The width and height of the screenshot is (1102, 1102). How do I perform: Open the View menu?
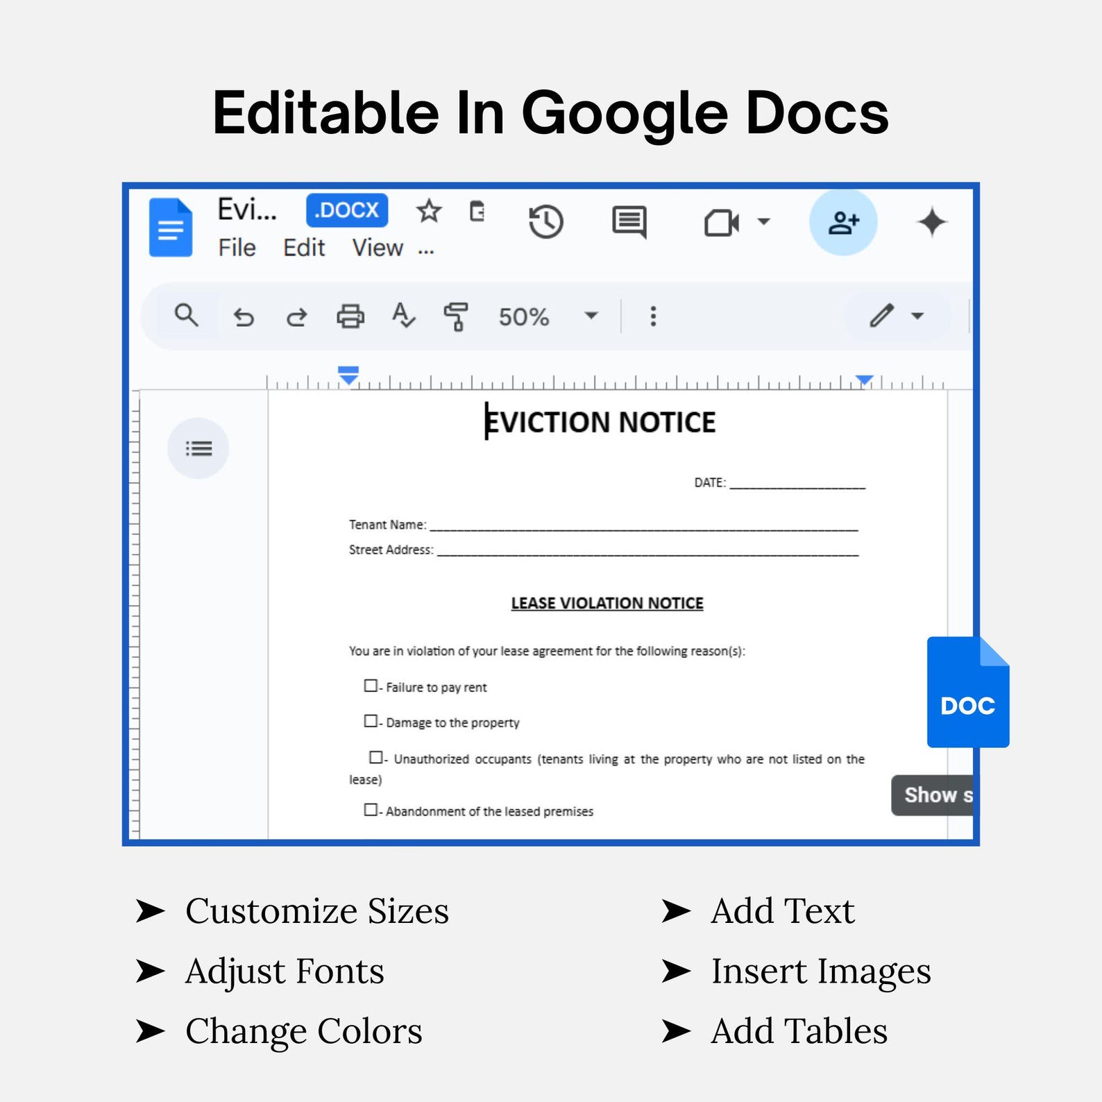[x=378, y=248]
